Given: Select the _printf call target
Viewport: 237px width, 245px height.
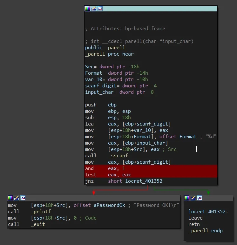Looking at the screenshot, I should pos(41,212).
